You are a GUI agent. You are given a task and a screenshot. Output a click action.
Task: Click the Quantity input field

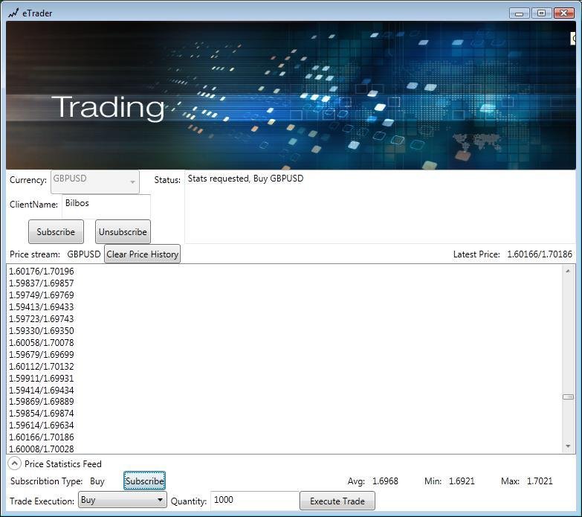click(x=255, y=501)
